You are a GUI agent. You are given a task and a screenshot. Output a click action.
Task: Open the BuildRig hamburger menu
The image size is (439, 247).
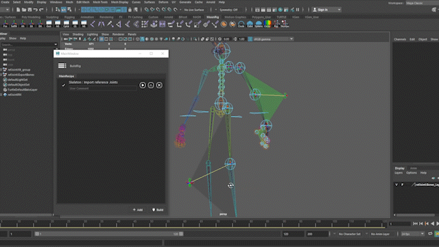coord(62,66)
